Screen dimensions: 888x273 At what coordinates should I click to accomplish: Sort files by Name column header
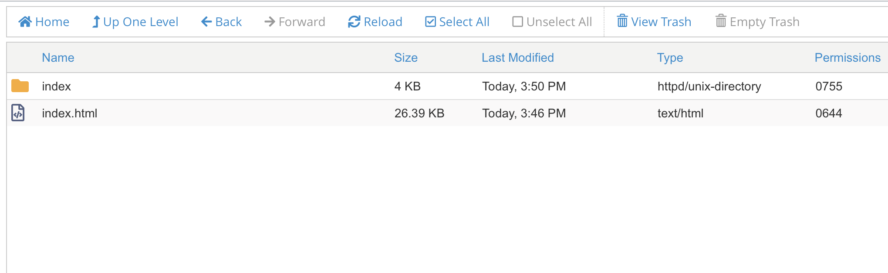(58, 57)
